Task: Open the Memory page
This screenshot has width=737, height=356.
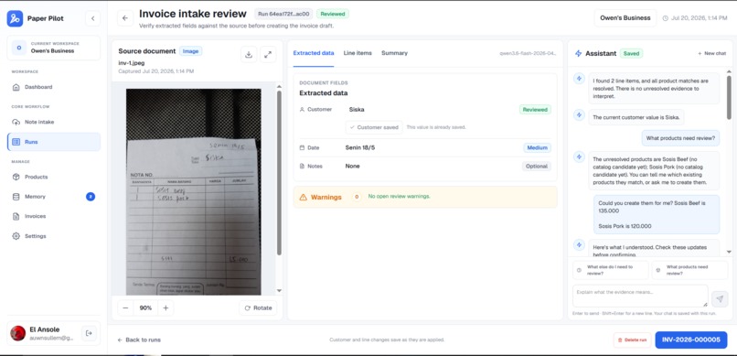Action: tap(54, 197)
